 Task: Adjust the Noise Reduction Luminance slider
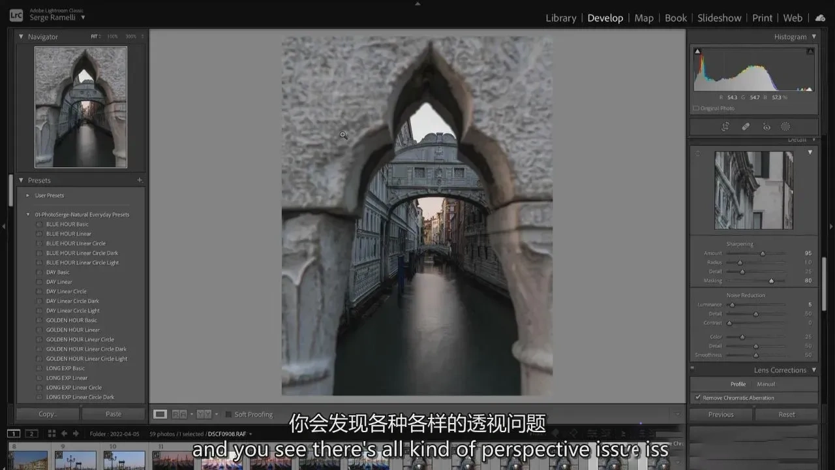732,304
